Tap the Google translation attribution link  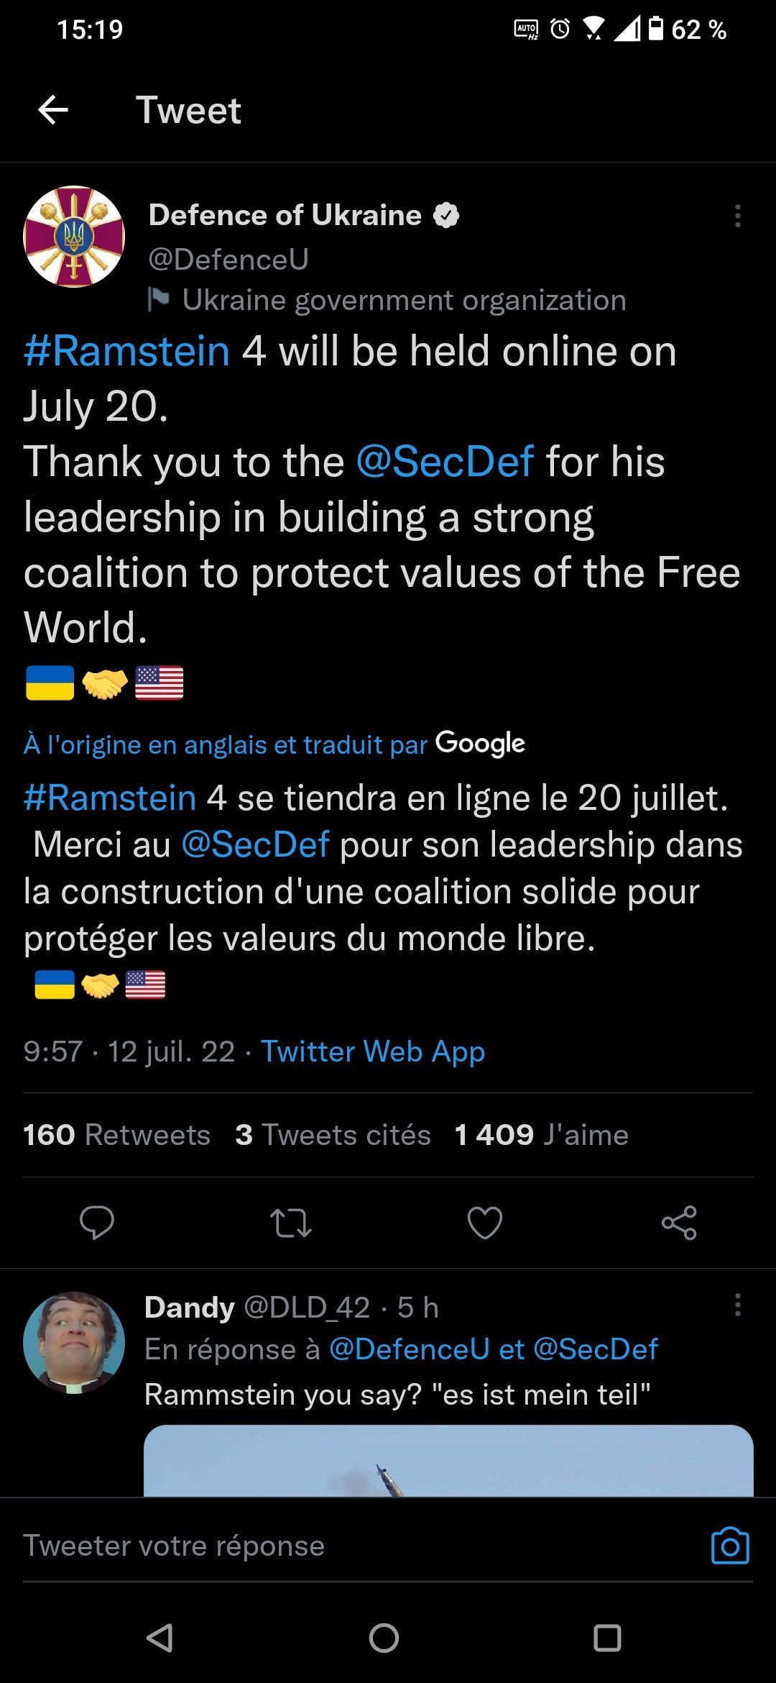click(274, 744)
